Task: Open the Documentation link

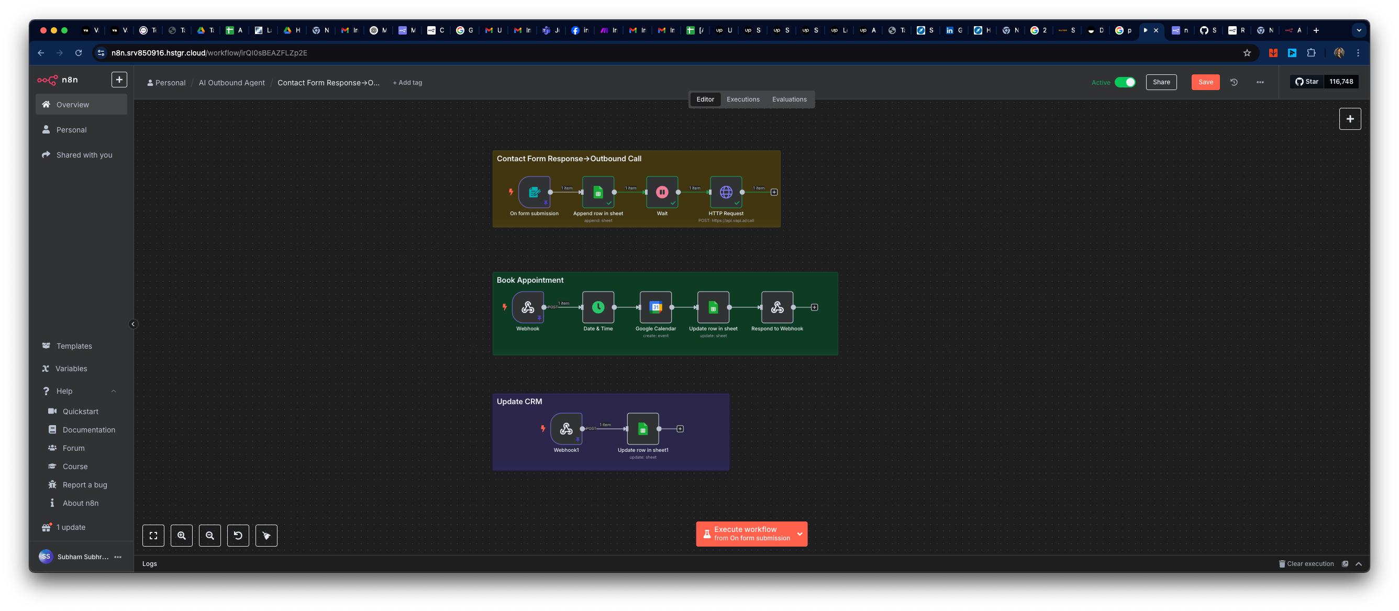Action: [82, 430]
